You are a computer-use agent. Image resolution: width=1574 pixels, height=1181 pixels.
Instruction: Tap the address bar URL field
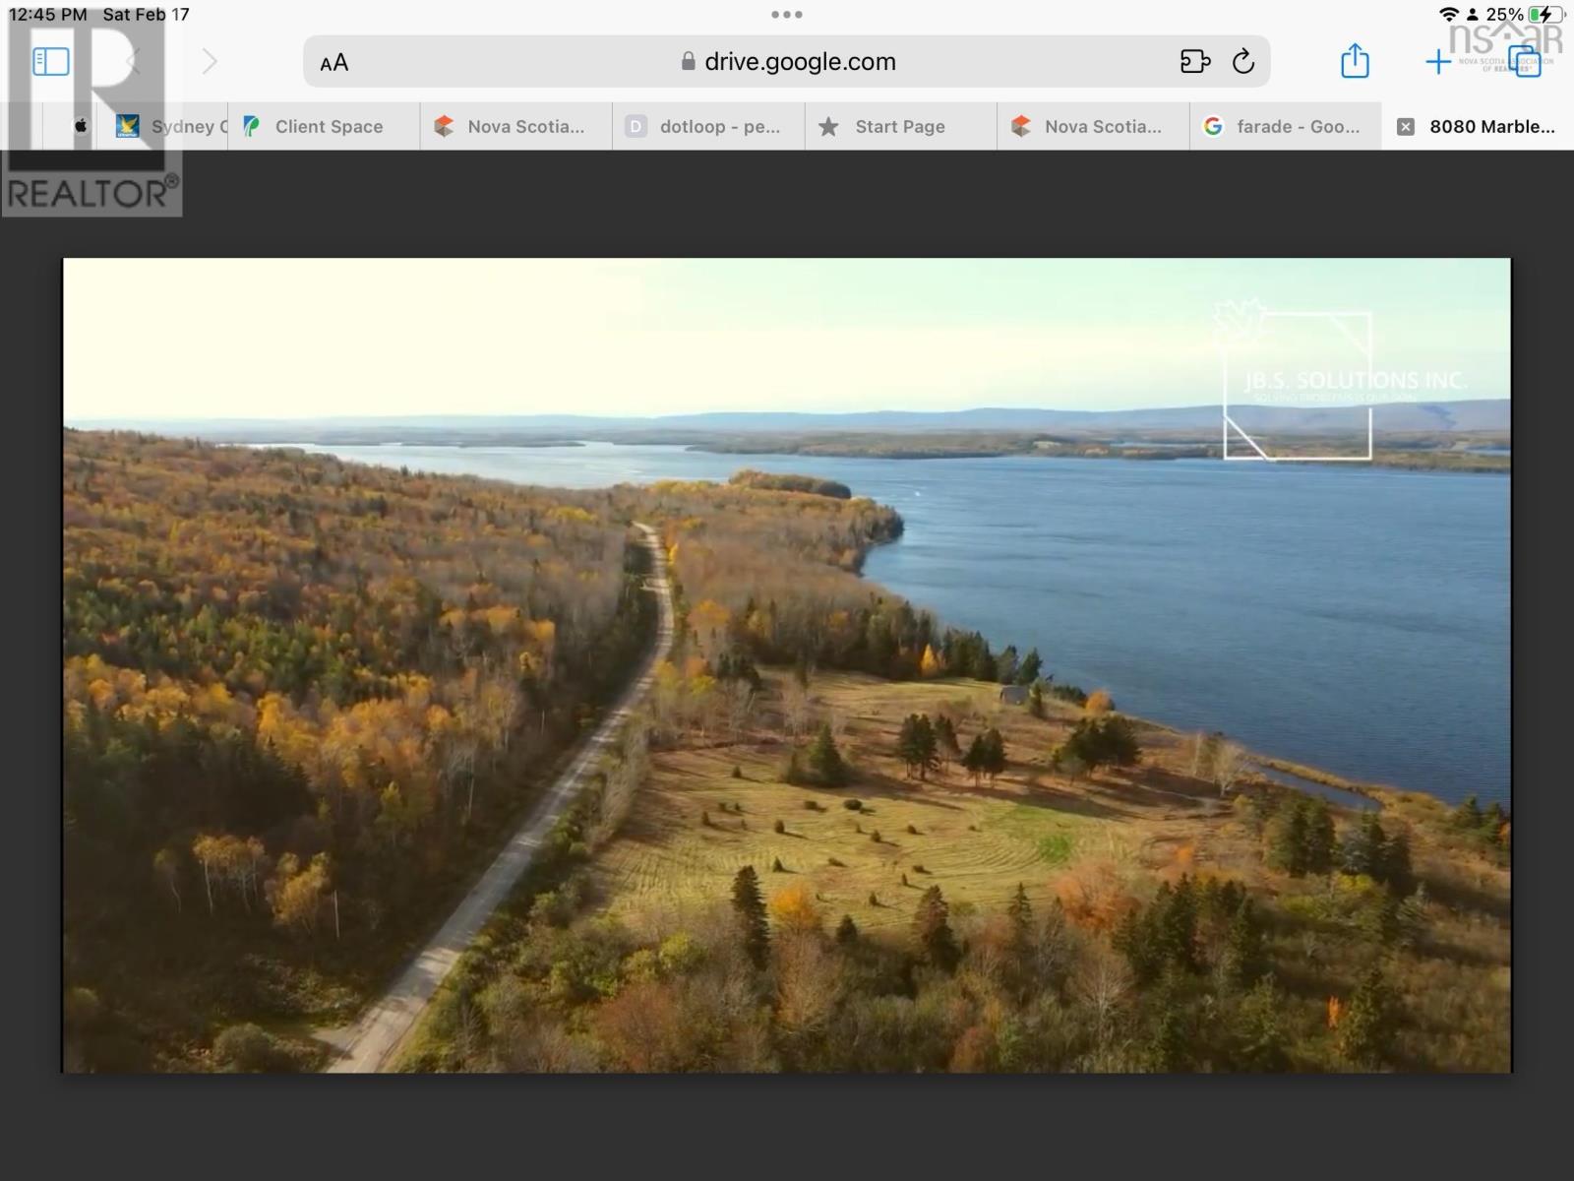799,61
